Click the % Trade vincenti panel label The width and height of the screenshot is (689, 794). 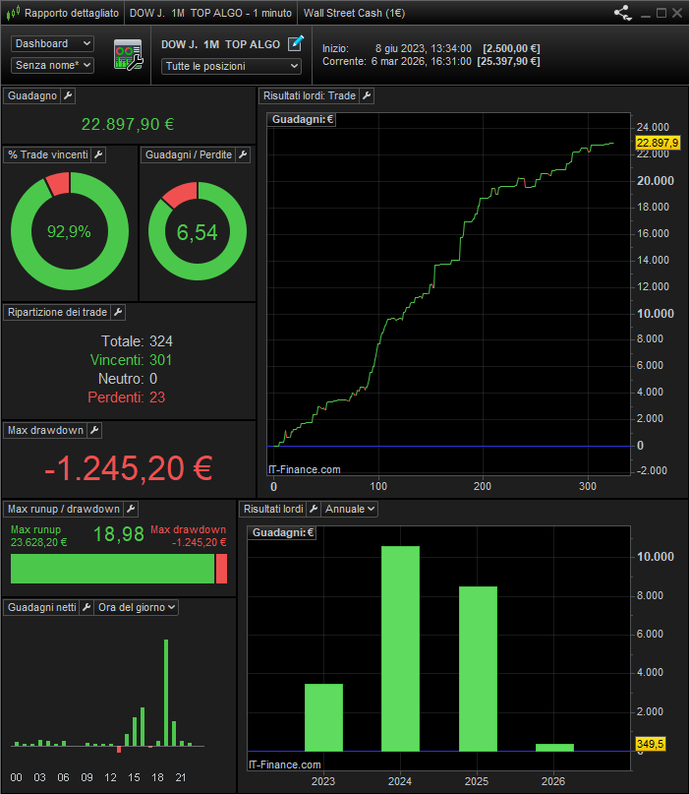[x=47, y=154]
